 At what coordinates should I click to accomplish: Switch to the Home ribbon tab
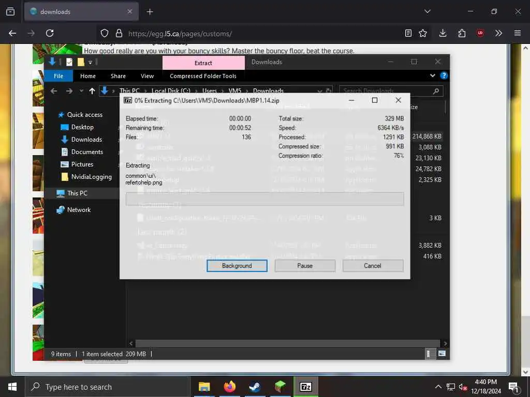(x=88, y=76)
